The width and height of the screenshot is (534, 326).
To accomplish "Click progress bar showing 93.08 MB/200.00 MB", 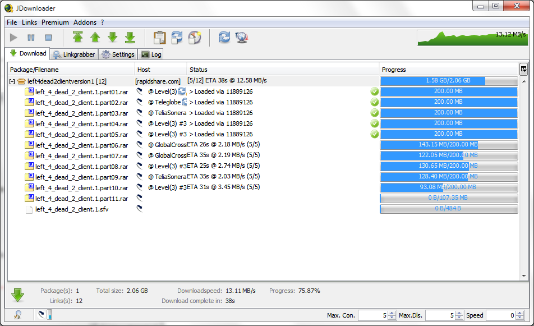I will [449, 187].
